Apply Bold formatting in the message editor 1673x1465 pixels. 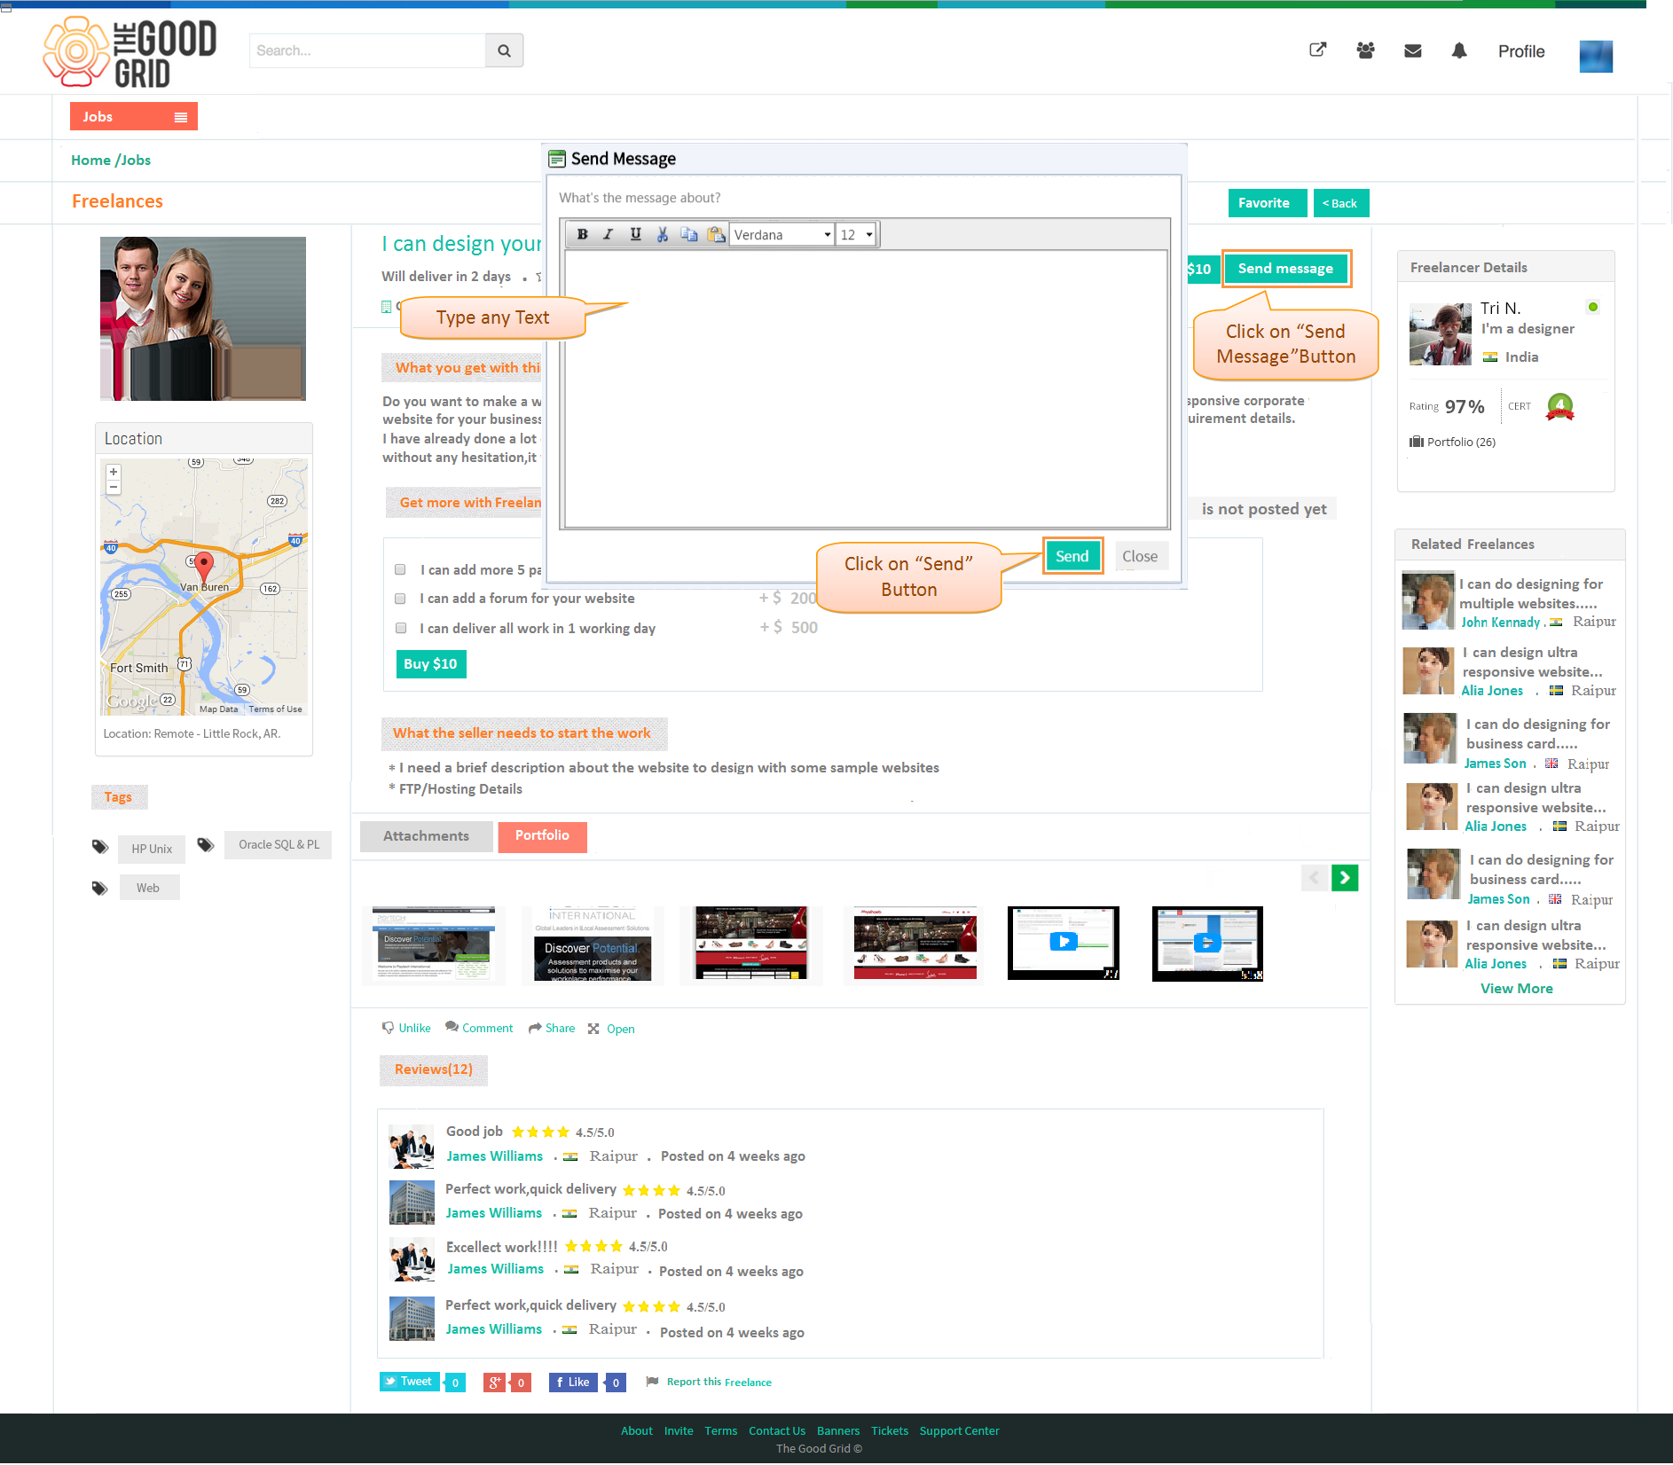[582, 234]
